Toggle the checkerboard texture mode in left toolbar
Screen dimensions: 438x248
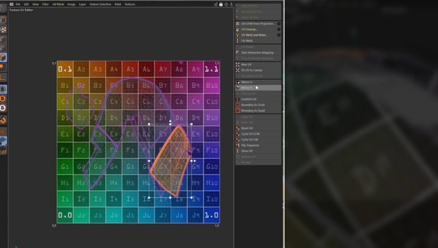[4, 29]
